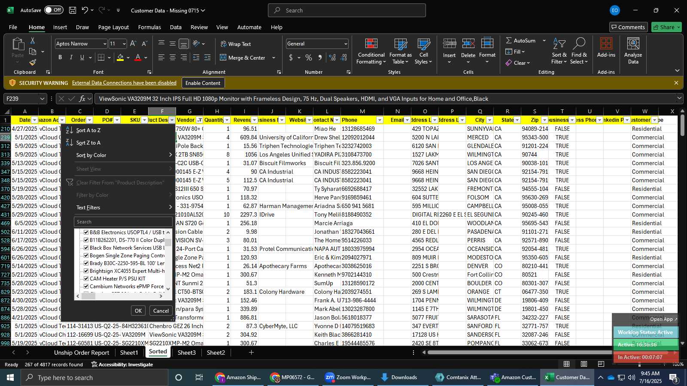Click the Delete cells icon

click(468, 44)
